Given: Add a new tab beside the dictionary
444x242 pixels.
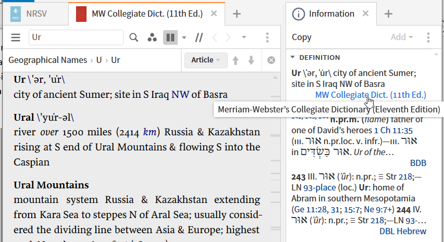Looking at the screenshot, I should (237, 14).
